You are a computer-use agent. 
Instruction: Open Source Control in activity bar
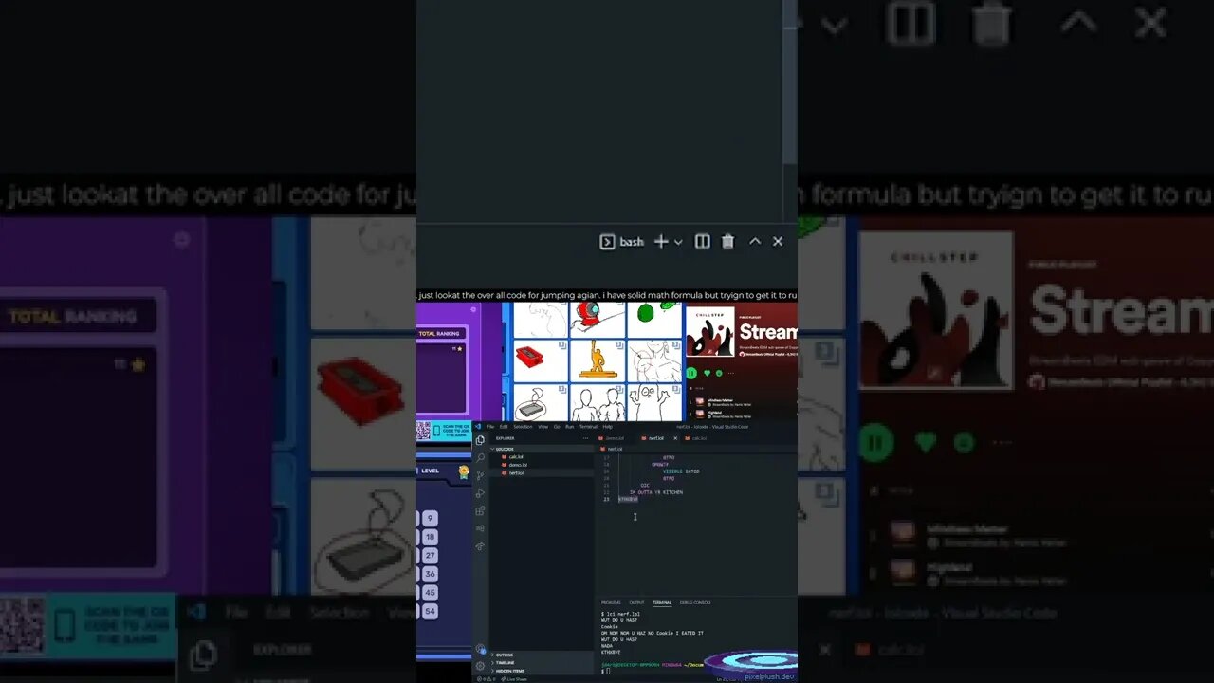480,475
